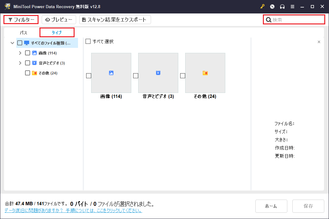Click スキャン結果をエクスポート export button
The image size is (329, 219).
coord(115,20)
